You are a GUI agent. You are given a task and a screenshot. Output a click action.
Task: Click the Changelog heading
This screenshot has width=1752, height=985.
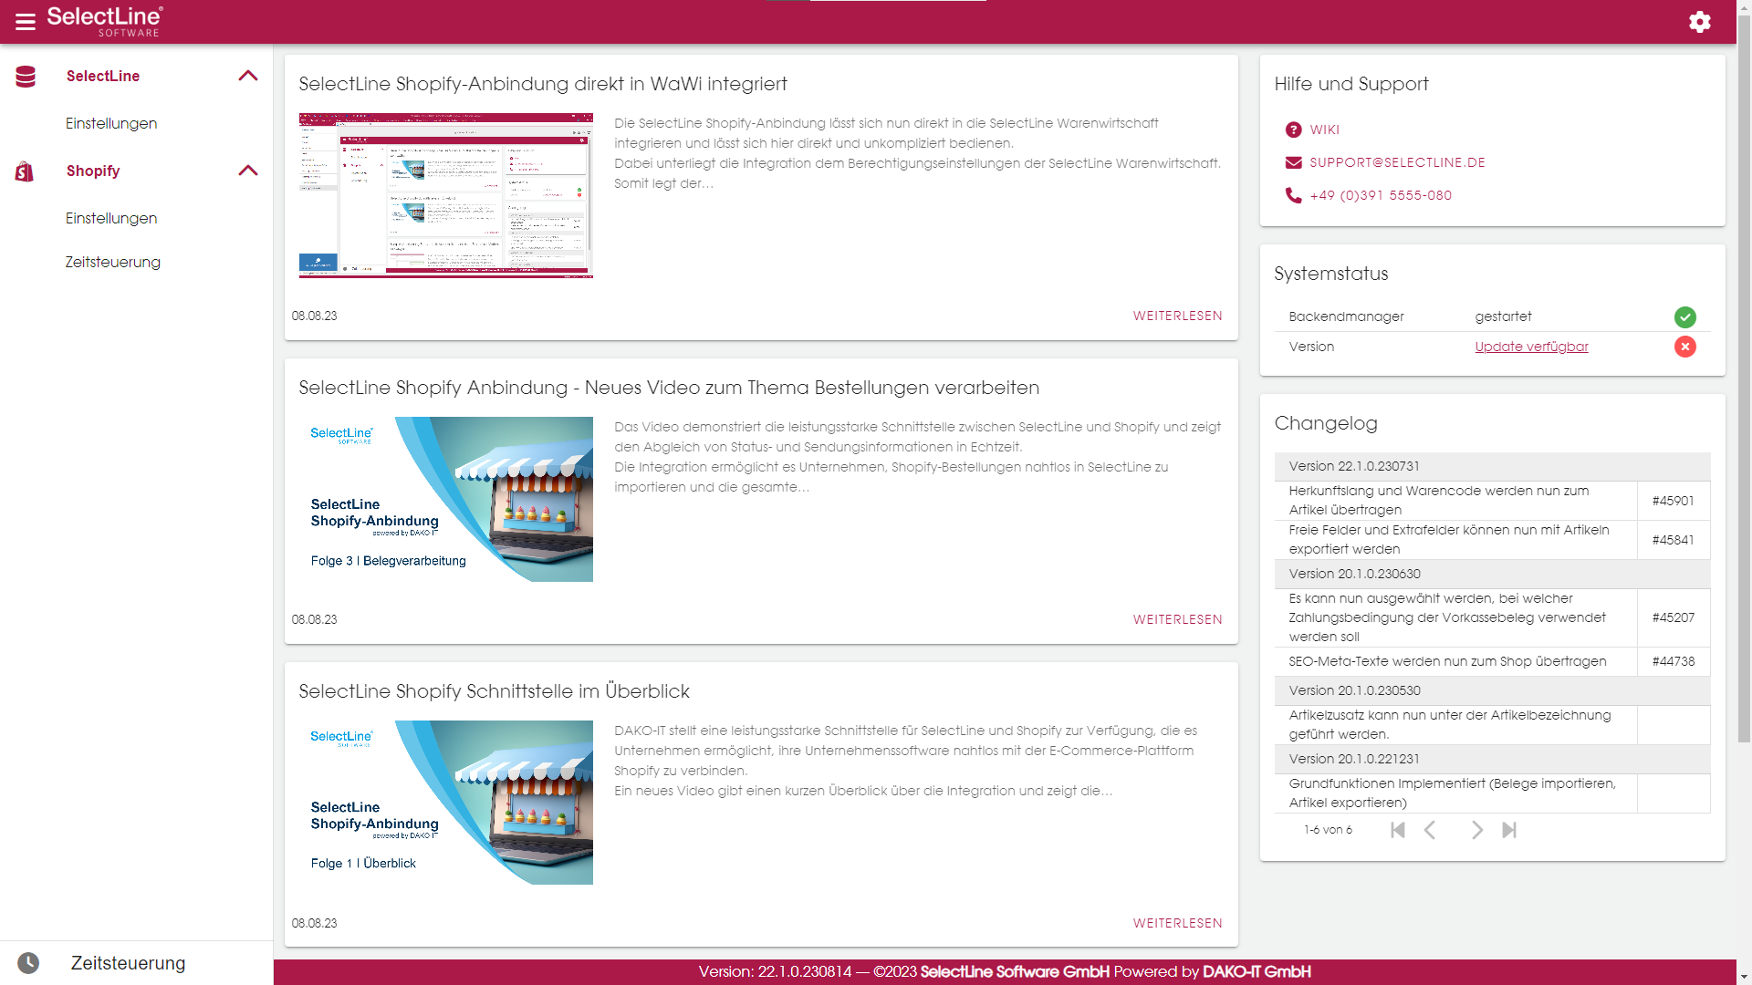coord(1326,423)
